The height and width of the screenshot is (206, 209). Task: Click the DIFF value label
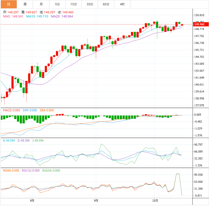click(x=30, y=110)
